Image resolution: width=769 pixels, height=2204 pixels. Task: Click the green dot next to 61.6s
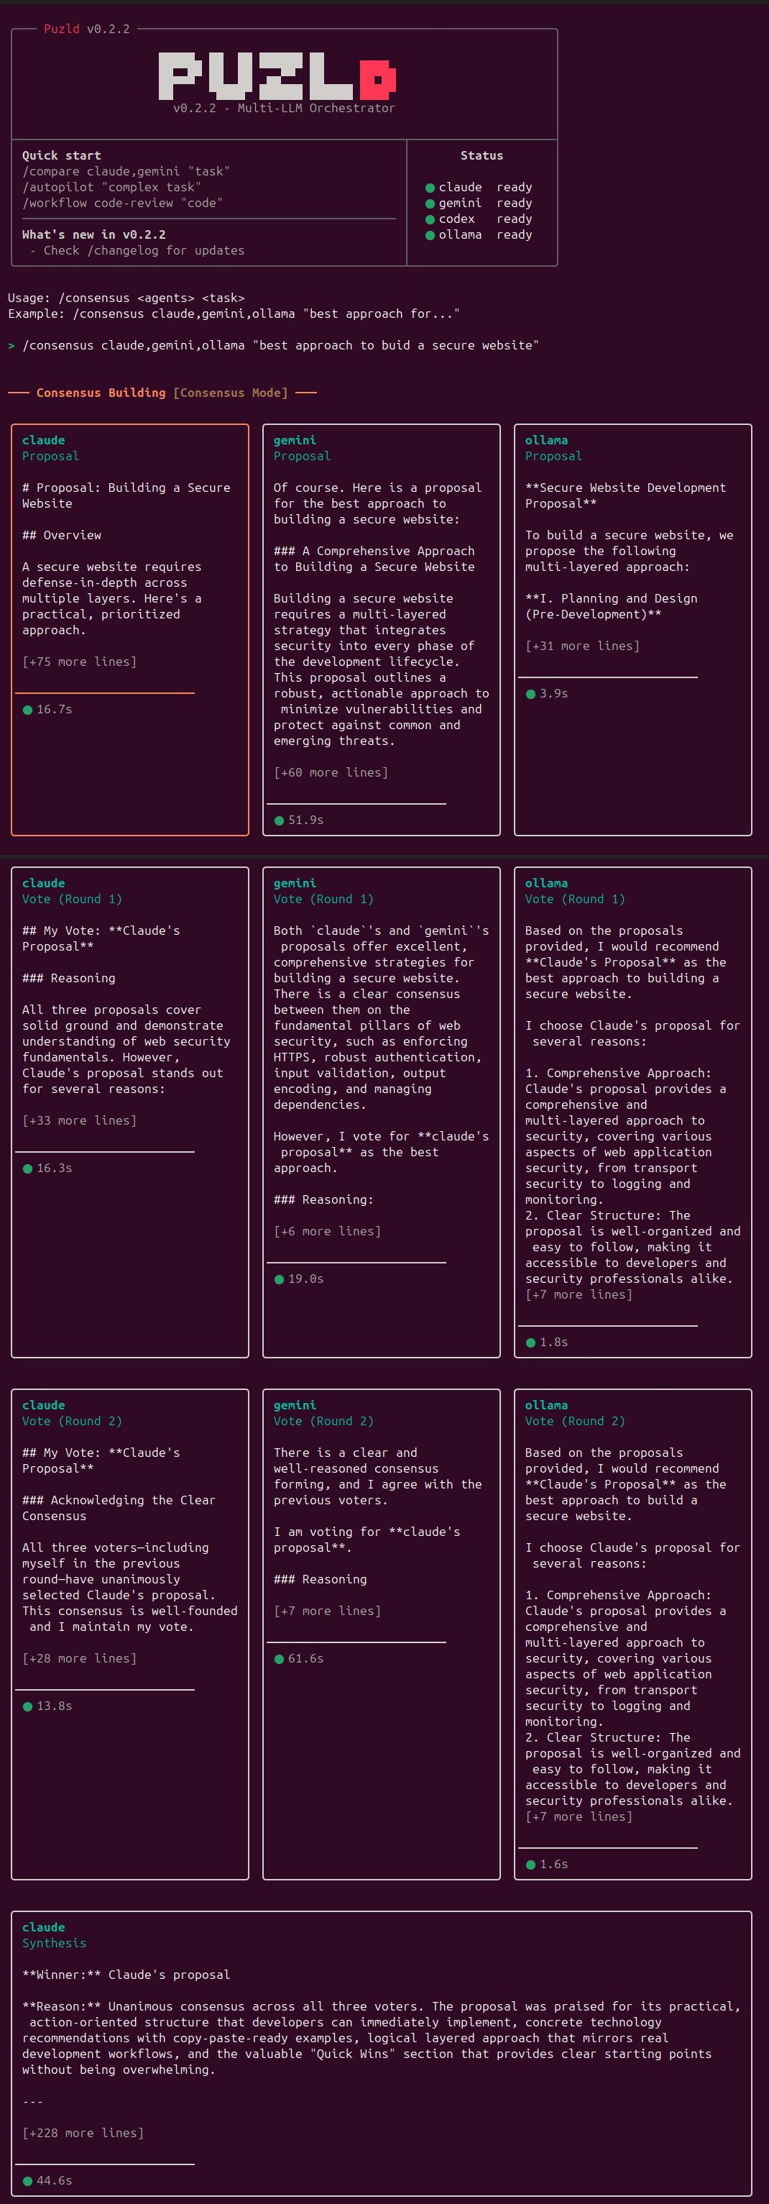279,1659
